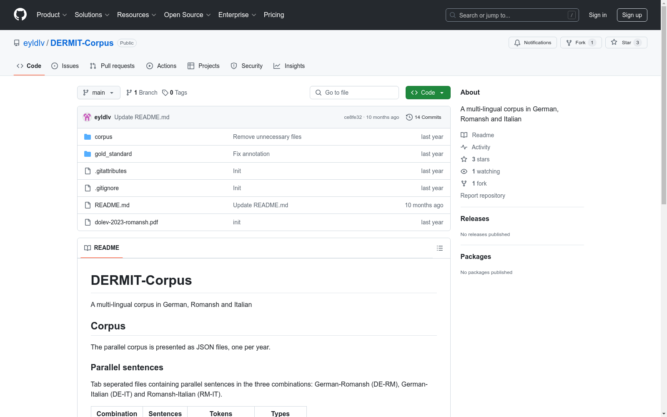Open commit hash ce8fe32
The image size is (667, 417).
coord(353,117)
